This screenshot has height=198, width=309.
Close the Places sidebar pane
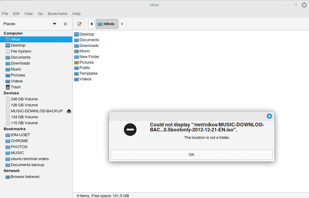65,24
